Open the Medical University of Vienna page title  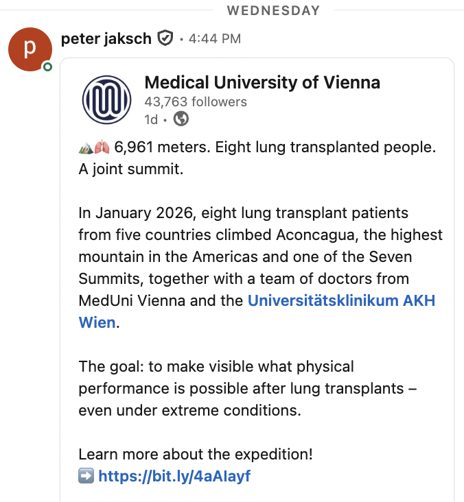(262, 83)
